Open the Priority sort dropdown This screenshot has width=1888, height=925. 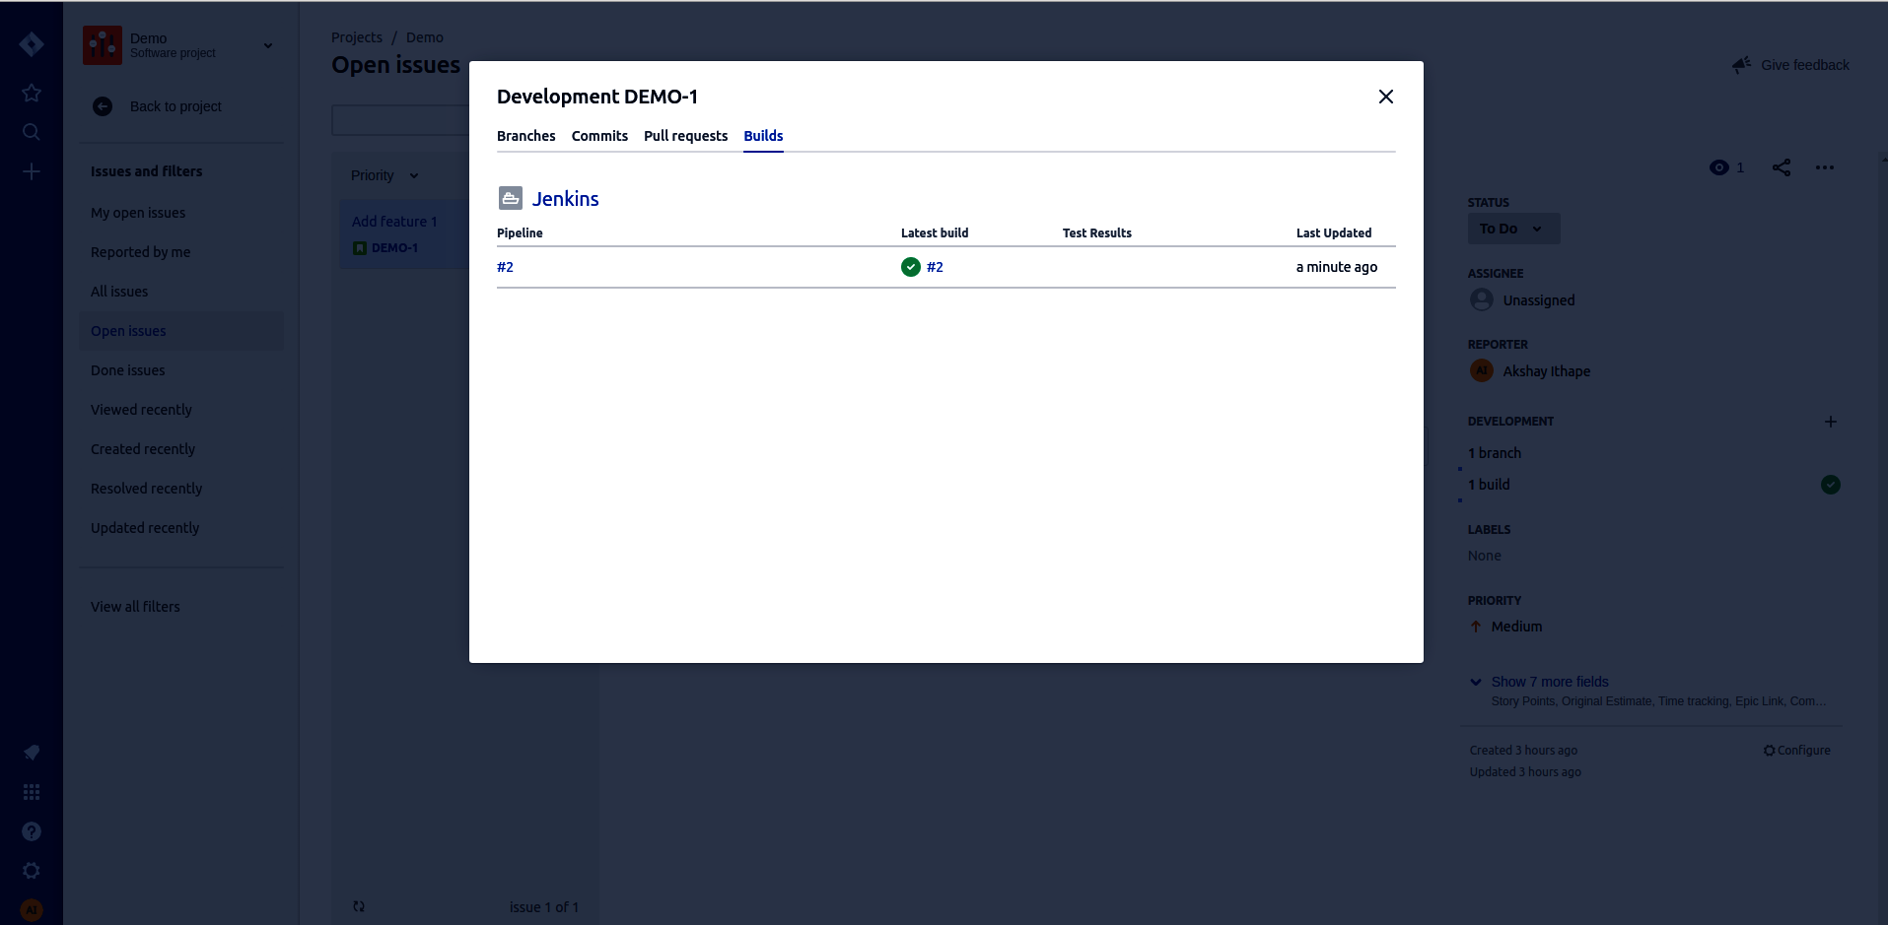click(385, 175)
